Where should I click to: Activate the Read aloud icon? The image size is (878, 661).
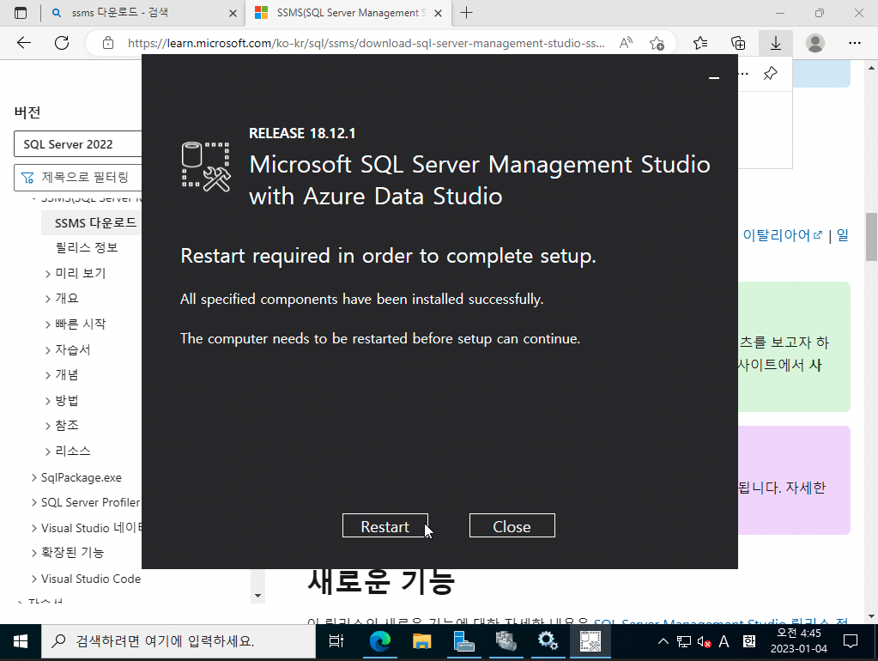click(626, 43)
